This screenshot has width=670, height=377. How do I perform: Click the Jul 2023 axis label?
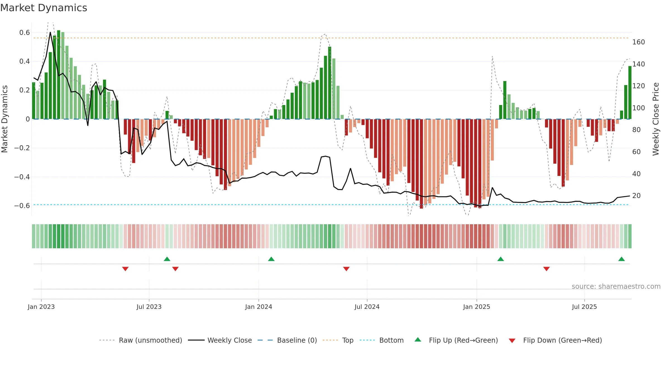pyautogui.click(x=149, y=307)
